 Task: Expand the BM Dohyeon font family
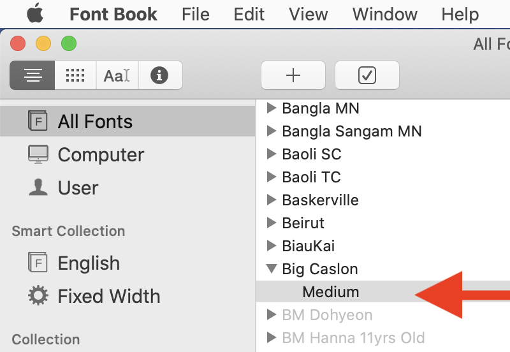pos(272,314)
